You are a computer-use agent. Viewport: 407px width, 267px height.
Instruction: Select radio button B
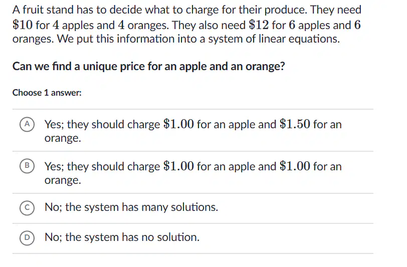pyautogui.click(x=27, y=166)
